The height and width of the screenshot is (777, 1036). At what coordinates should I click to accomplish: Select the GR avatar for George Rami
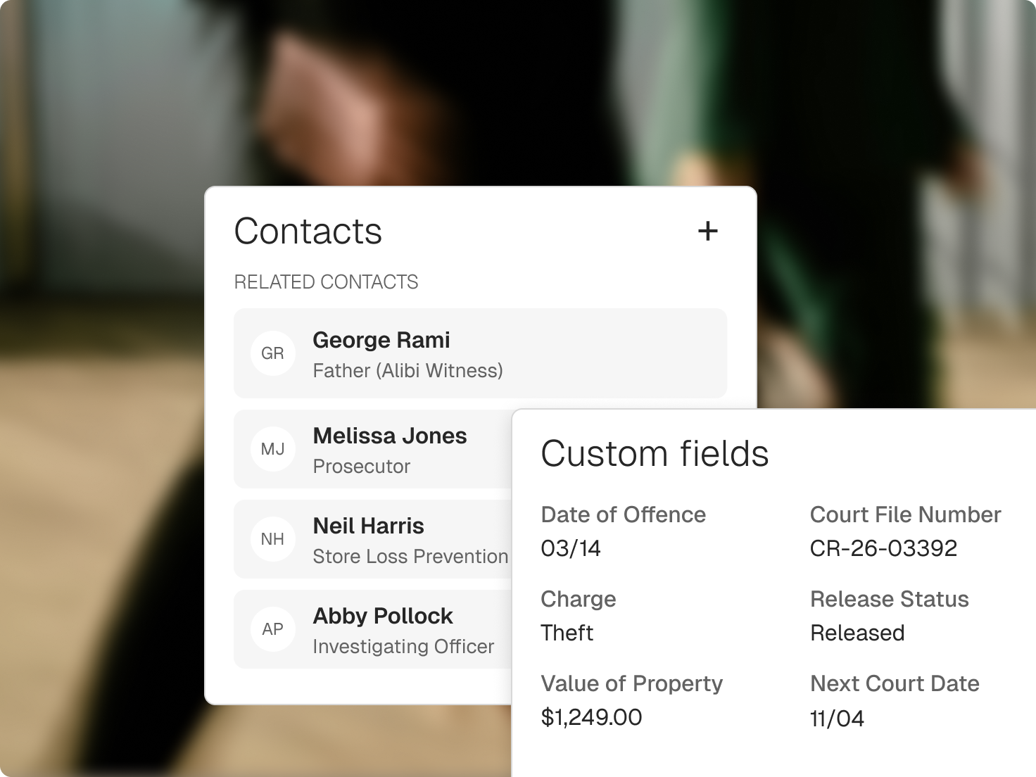(273, 353)
